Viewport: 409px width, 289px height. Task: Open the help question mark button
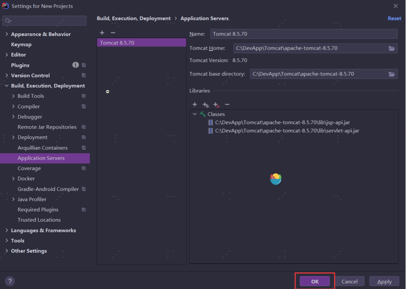(10, 281)
